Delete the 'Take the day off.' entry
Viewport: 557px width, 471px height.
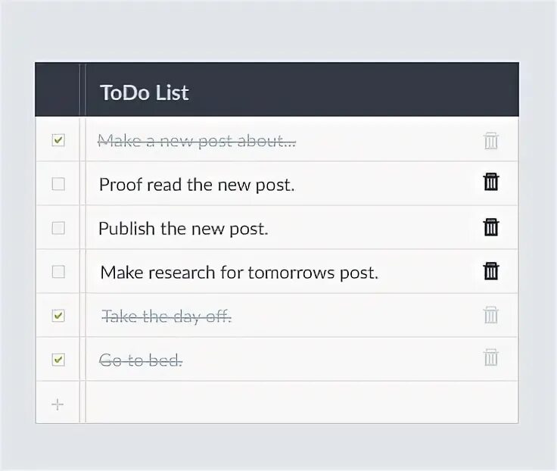click(491, 315)
